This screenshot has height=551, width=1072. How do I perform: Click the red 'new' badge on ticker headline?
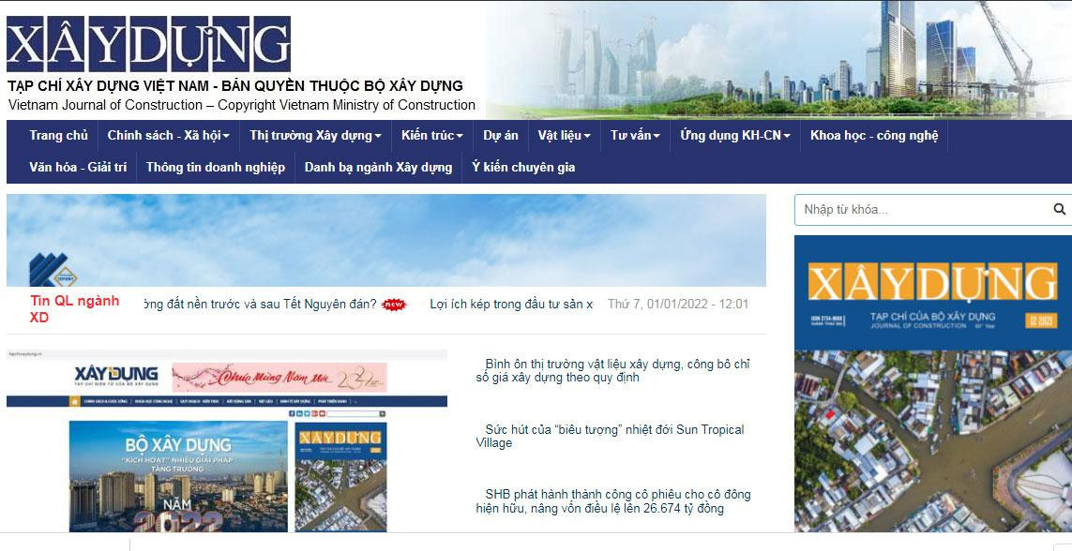(x=393, y=305)
